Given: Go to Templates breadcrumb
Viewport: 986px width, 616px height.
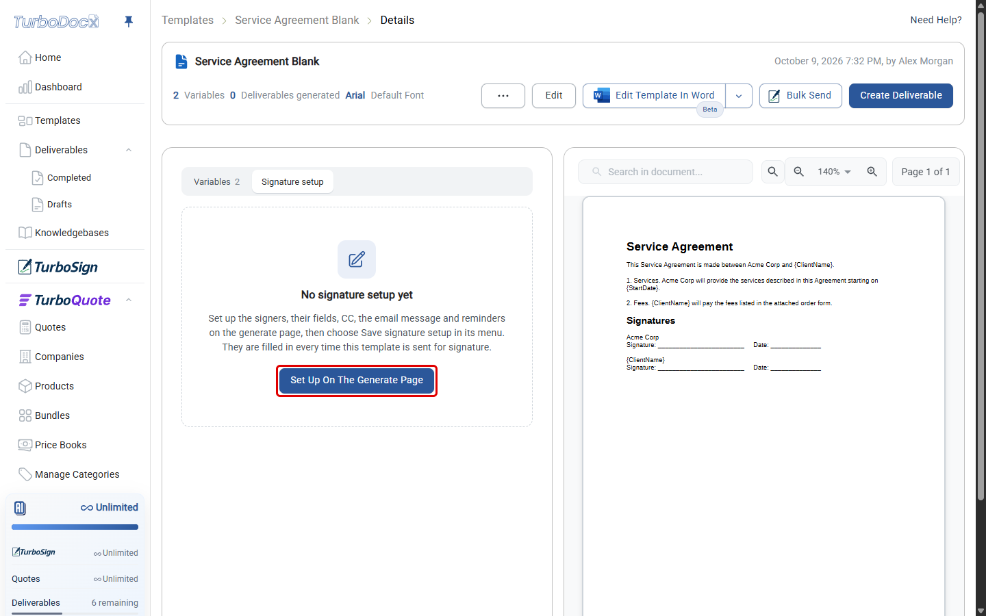Looking at the screenshot, I should pyautogui.click(x=188, y=21).
